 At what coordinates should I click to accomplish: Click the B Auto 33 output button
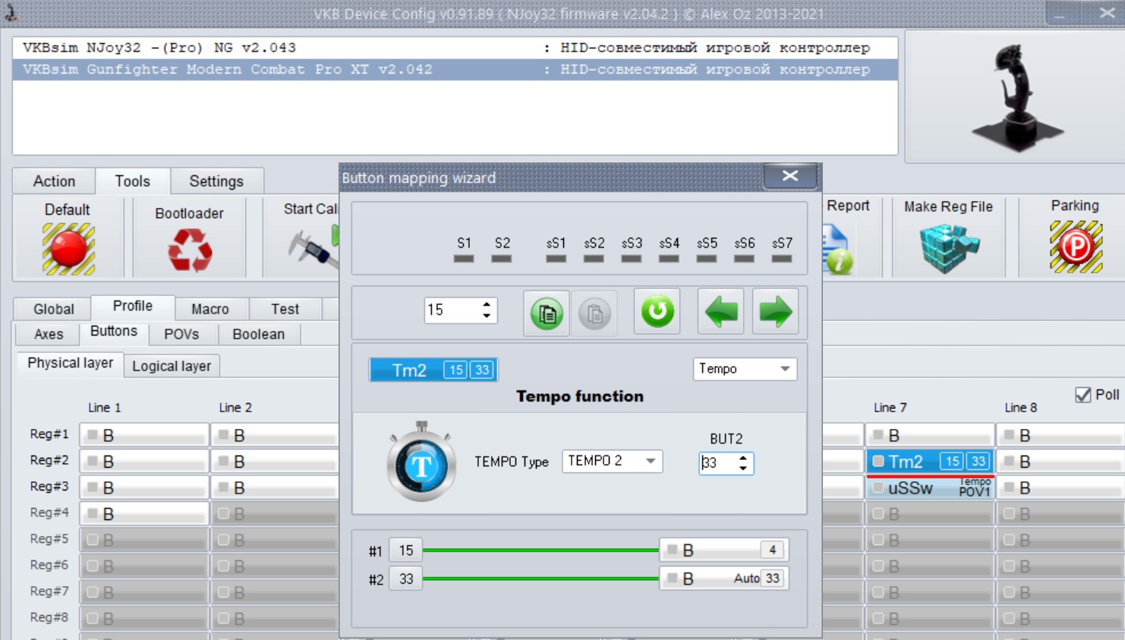point(724,579)
